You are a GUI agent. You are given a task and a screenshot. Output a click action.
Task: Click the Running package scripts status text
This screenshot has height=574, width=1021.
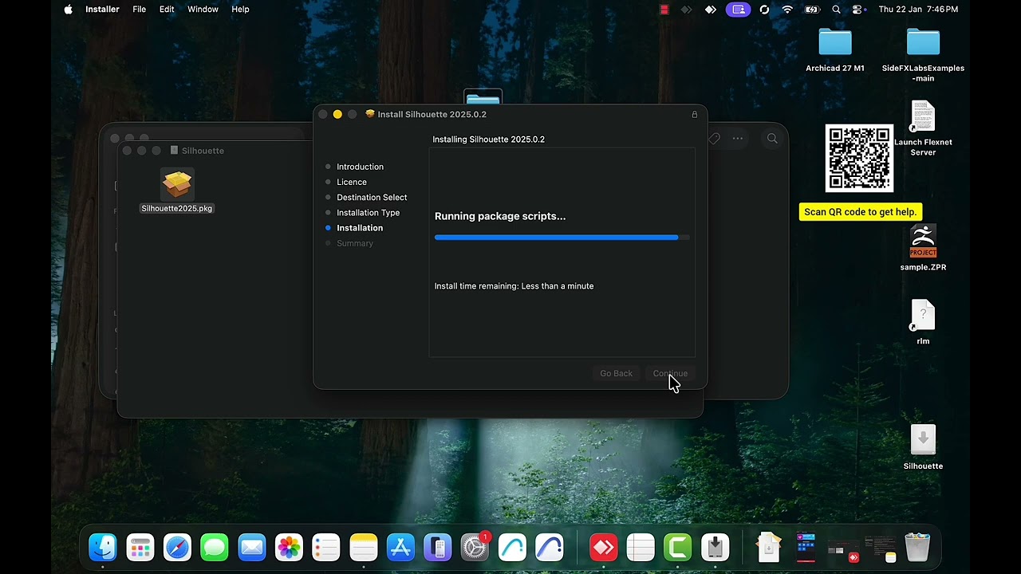(x=500, y=216)
